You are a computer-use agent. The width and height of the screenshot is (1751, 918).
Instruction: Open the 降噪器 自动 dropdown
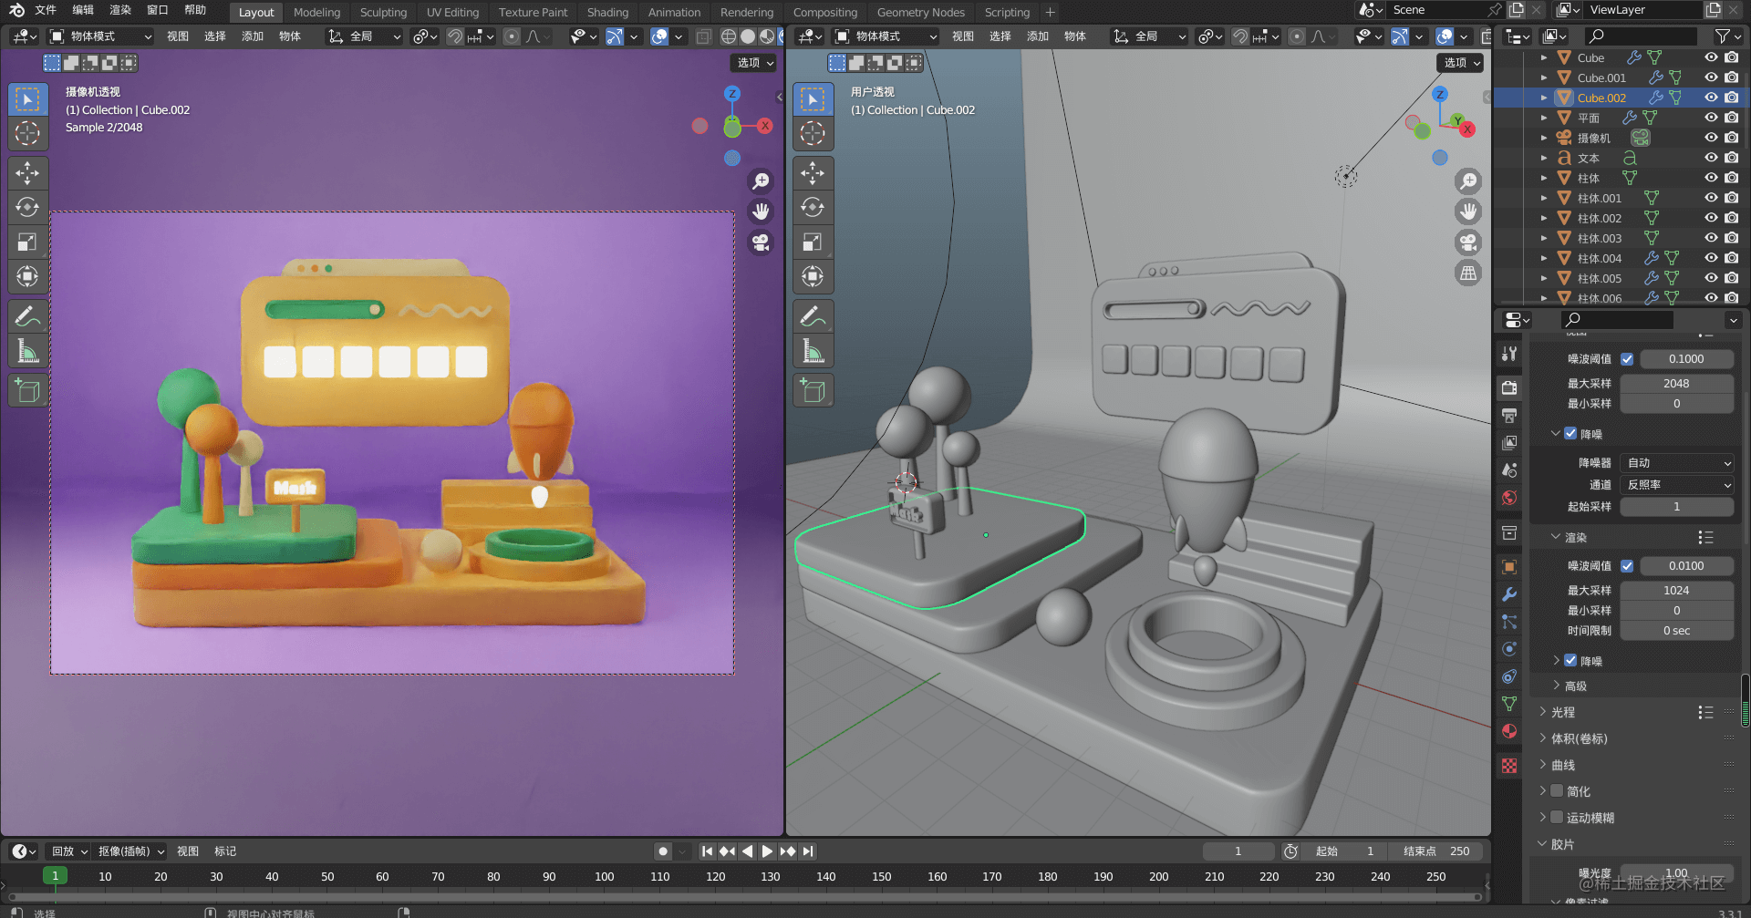(x=1676, y=463)
